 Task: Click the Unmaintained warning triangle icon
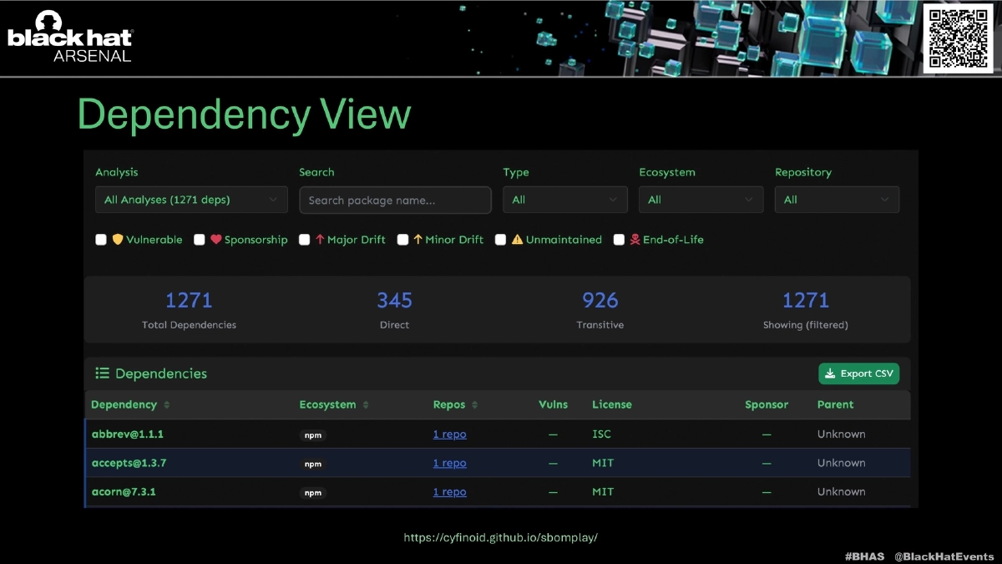pos(517,240)
